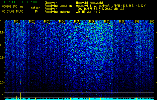Click the 0.6 kHz axis label

click(2, 95)
